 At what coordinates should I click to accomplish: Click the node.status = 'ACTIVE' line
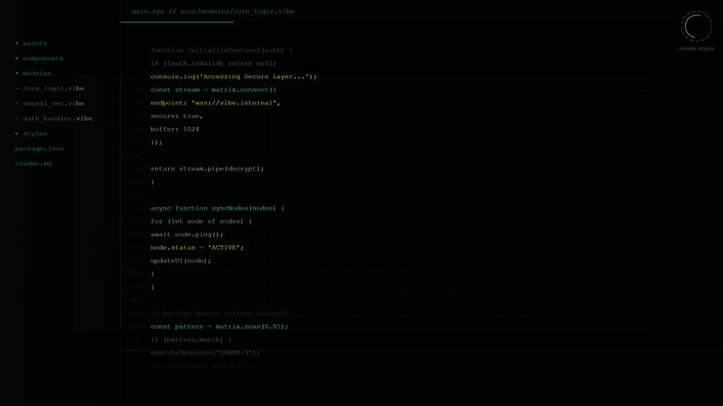(x=197, y=248)
